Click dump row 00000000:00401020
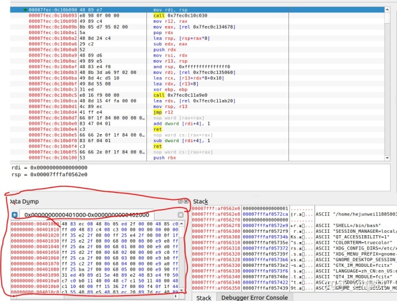 point(94,235)
